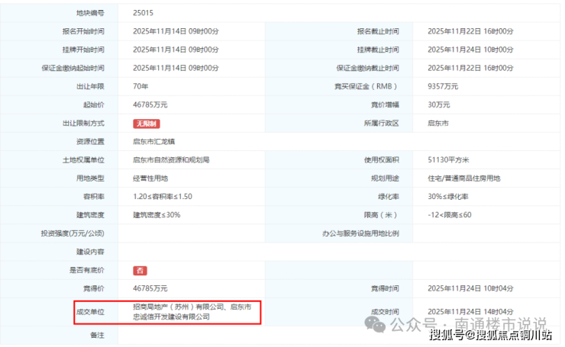Click the 所属行政区 label

381,123
